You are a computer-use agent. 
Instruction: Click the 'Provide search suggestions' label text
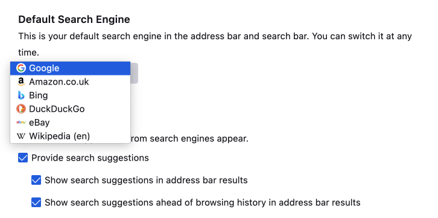point(90,158)
